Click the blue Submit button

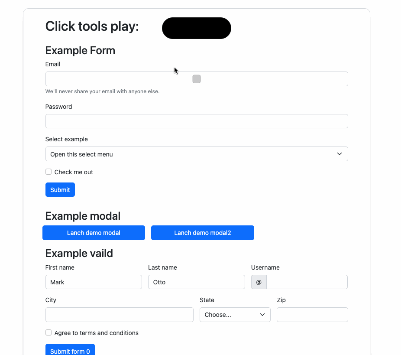click(60, 189)
